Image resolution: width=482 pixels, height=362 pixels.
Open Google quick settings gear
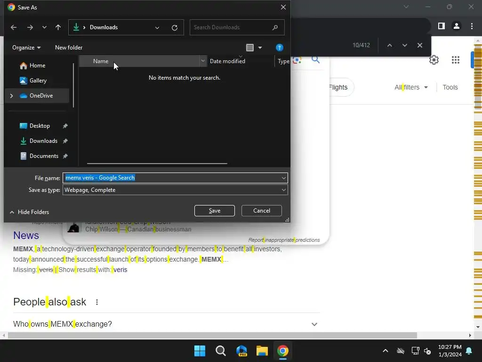434,60
